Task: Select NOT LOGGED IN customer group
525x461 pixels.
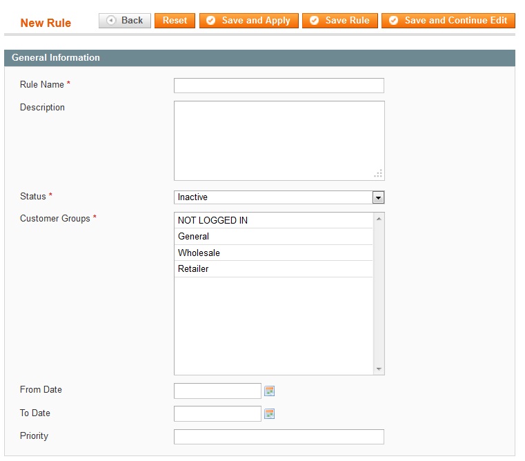Action: click(274, 220)
